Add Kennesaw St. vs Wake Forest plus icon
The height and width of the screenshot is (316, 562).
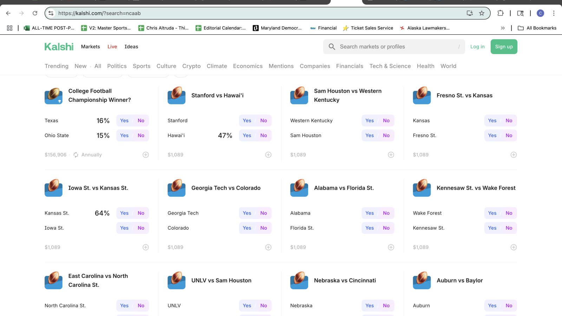coord(514,248)
